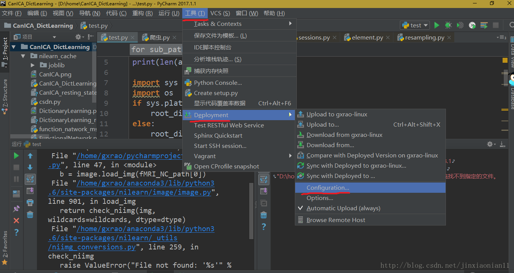The height and width of the screenshot is (273, 514).
Task: Toggle soft-wrap in left Run console
Action: coord(30,179)
